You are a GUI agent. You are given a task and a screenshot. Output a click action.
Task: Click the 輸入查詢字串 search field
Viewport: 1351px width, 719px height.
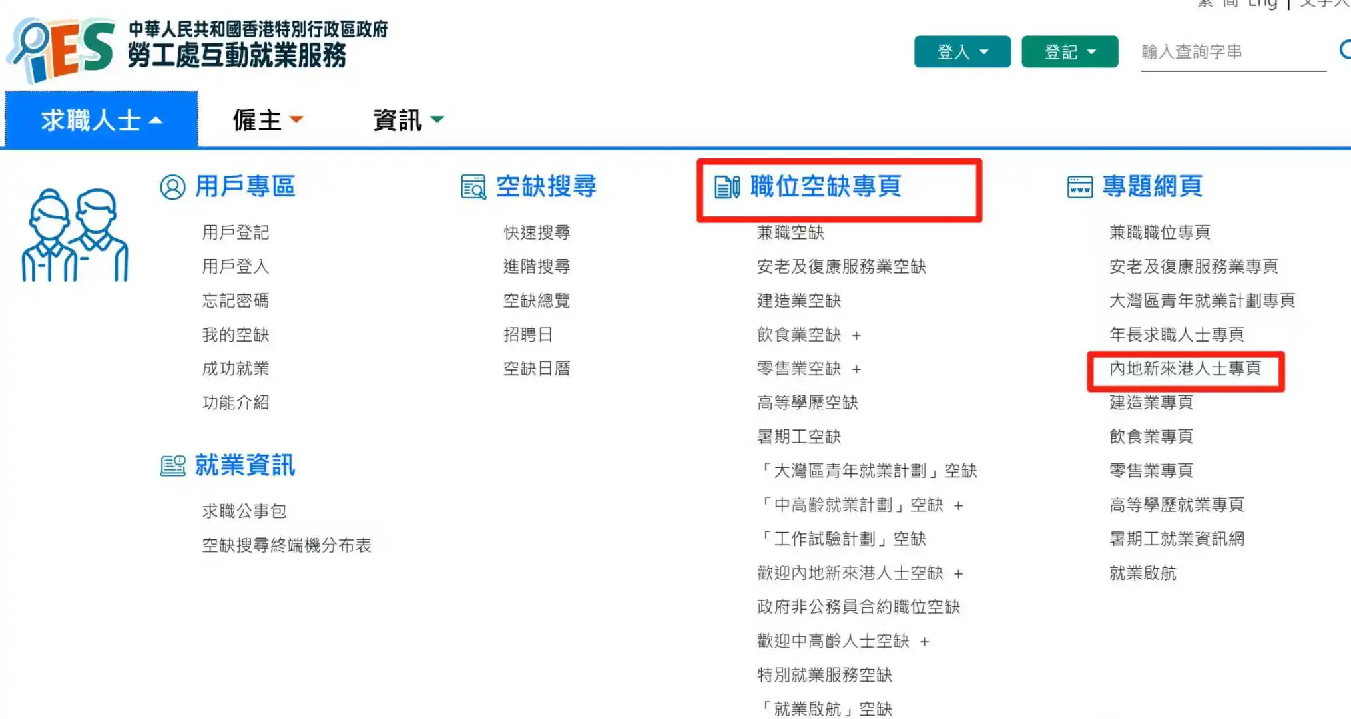1232,52
